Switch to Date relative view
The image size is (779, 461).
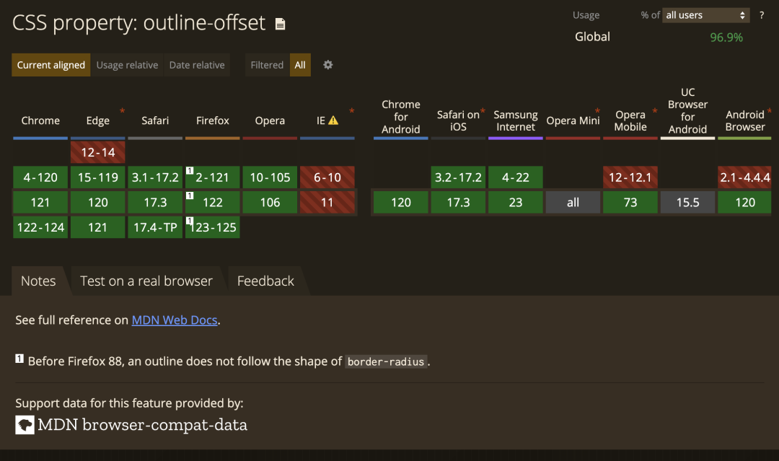pyautogui.click(x=197, y=65)
